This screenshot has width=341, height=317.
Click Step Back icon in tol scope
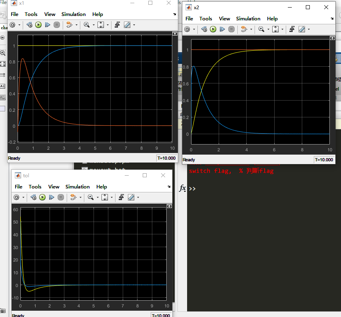pyautogui.click(x=33, y=197)
